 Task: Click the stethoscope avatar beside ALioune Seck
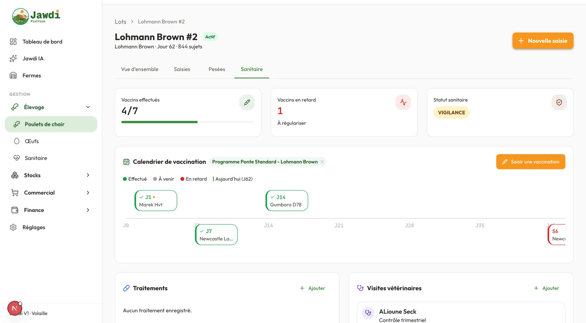click(368, 313)
